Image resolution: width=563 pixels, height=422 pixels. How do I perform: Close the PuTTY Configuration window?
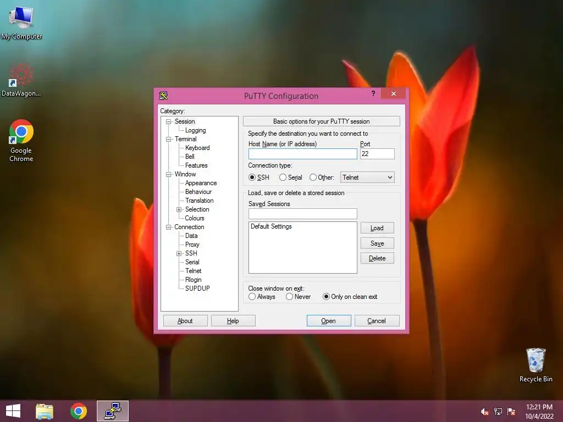[x=394, y=93]
